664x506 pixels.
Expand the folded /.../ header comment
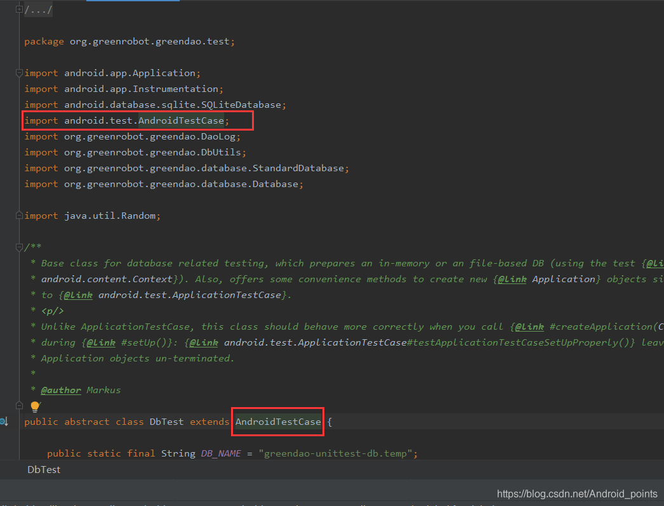point(19,9)
